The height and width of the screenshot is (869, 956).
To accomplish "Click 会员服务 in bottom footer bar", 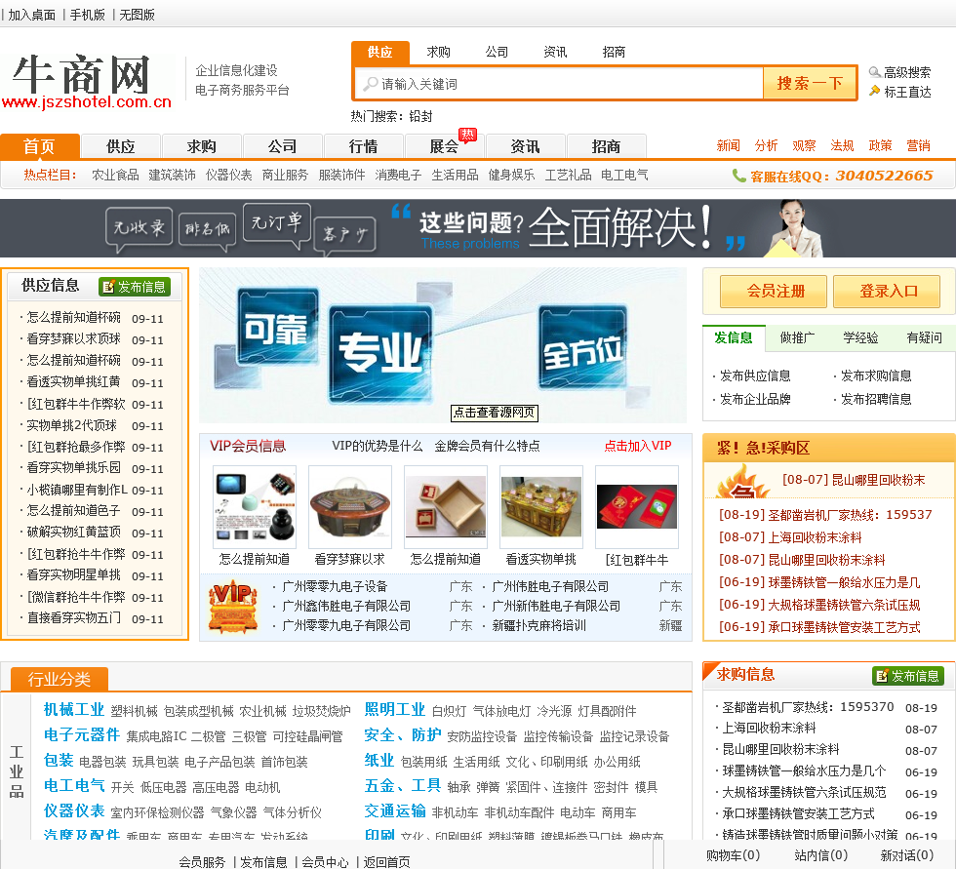I will pos(202,862).
